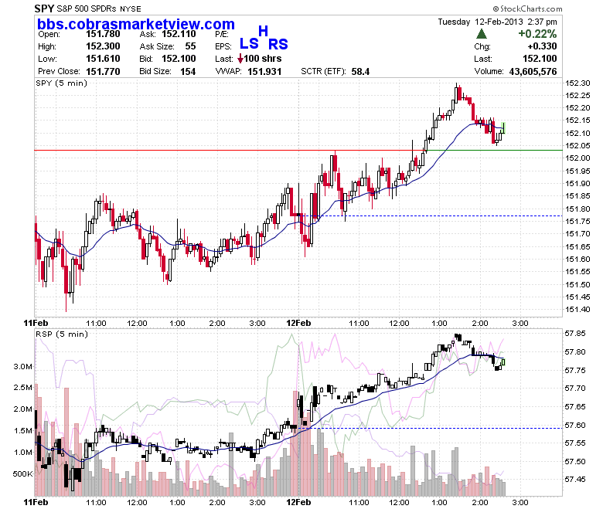The height and width of the screenshot is (509, 603).
Task: Click the 151.40 price axis label
Action: tap(577, 309)
